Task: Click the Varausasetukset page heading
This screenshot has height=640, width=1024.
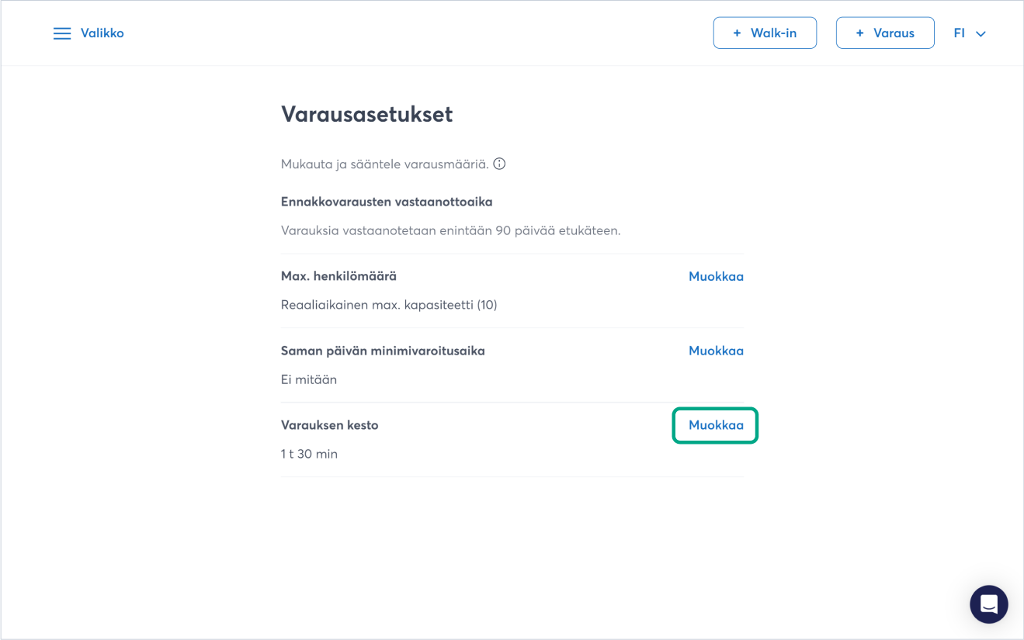Action: 366,114
